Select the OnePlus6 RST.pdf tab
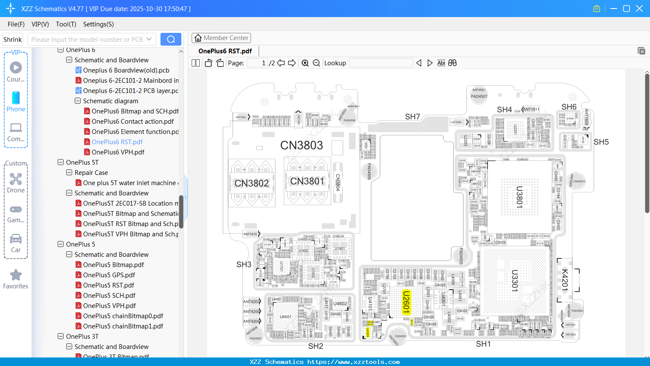The height and width of the screenshot is (366, 650). [225, 51]
